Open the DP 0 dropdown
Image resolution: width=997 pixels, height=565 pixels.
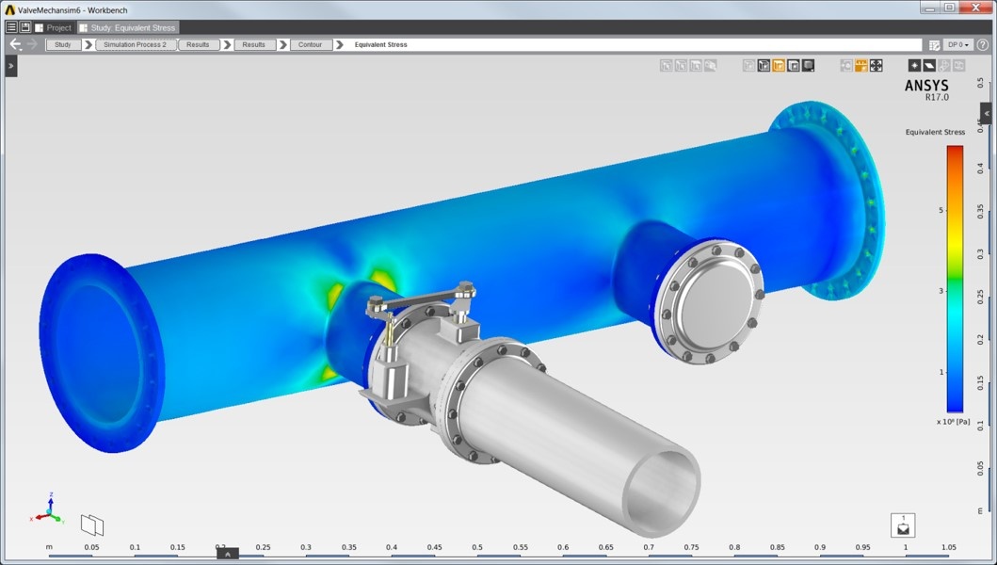[958, 44]
